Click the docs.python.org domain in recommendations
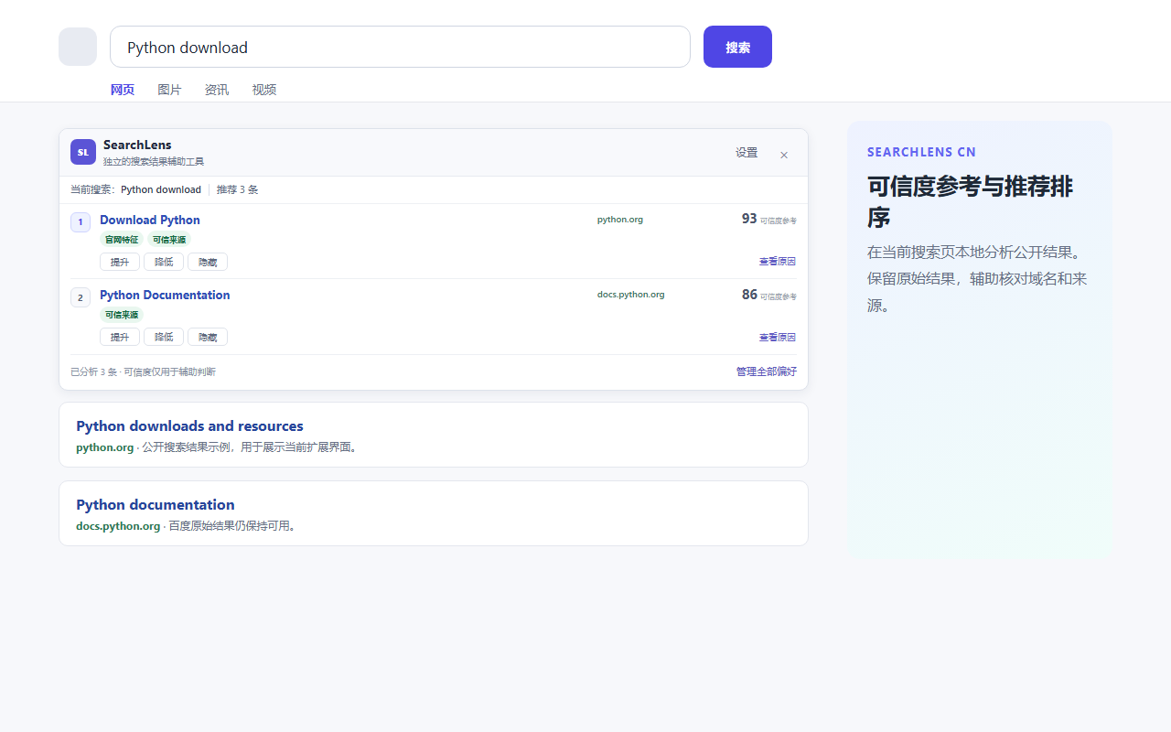Screen dimensions: 1171x732 tap(631, 295)
